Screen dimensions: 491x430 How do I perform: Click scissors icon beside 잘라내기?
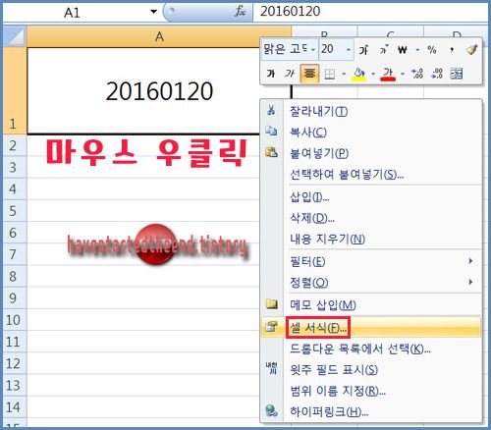(271, 110)
